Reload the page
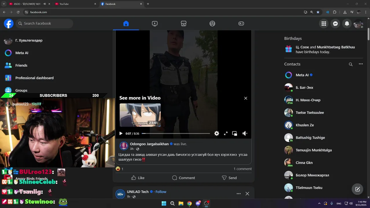 tap(18, 12)
